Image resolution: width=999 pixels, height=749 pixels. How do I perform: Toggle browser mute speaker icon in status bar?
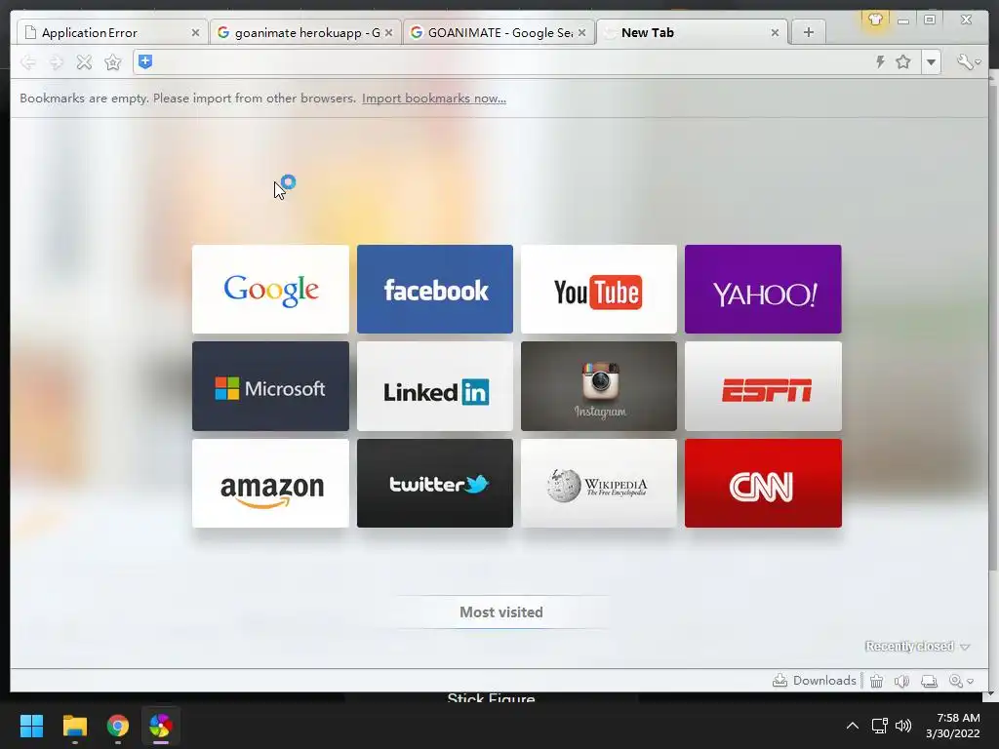click(901, 681)
